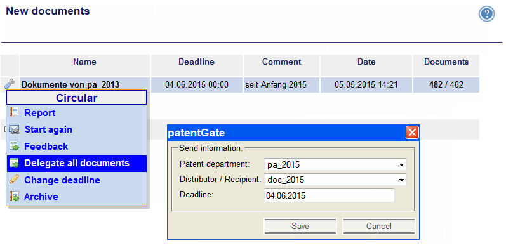Screen dimensions: 506x250
Task: Choose Start again from the Circular menu
Action: [x=48, y=129]
